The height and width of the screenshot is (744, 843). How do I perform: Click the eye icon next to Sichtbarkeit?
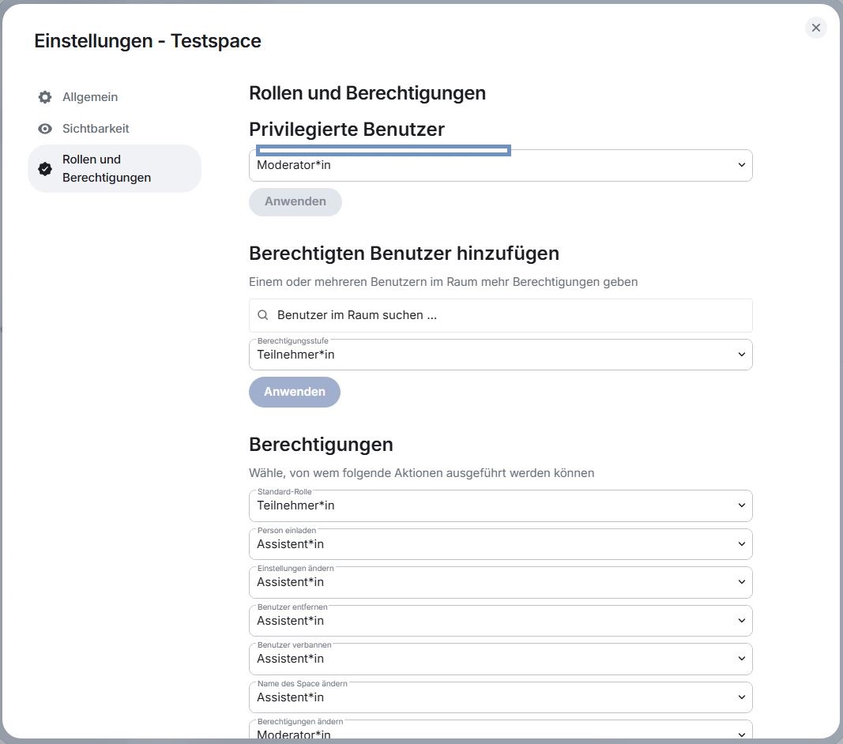[45, 129]
